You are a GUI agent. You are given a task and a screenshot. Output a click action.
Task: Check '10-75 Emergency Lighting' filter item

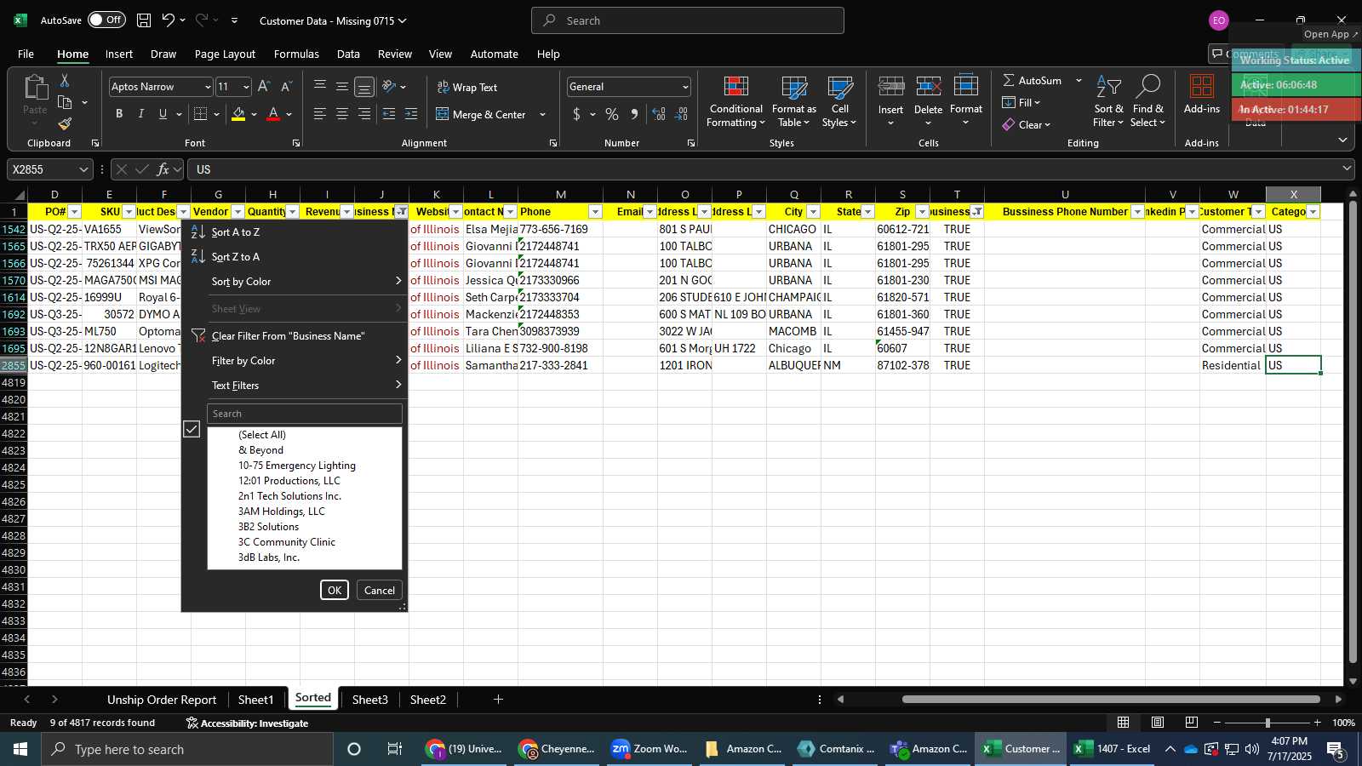[297, 466]
